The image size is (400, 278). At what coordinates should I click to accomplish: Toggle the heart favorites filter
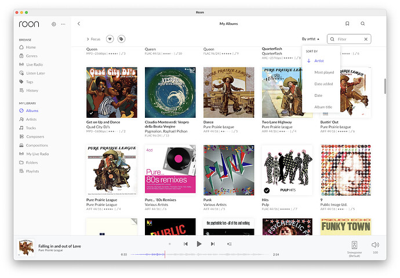point(110,39)
